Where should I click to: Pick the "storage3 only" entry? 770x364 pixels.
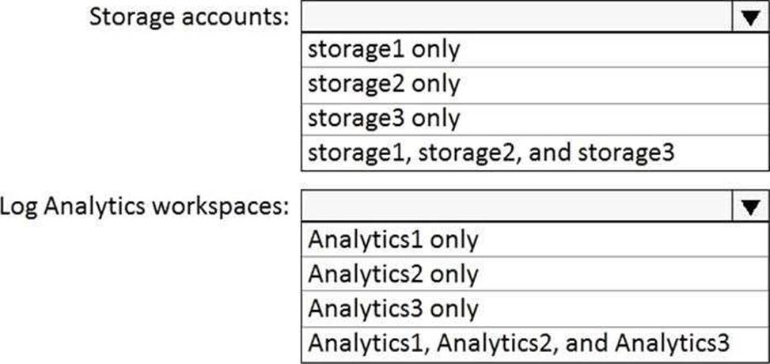(x=383, y=117)
